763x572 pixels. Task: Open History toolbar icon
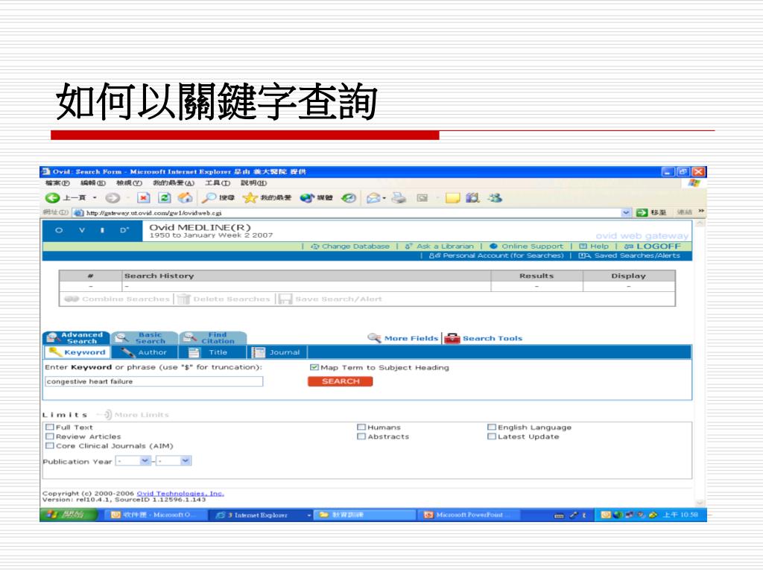[349, 198]
